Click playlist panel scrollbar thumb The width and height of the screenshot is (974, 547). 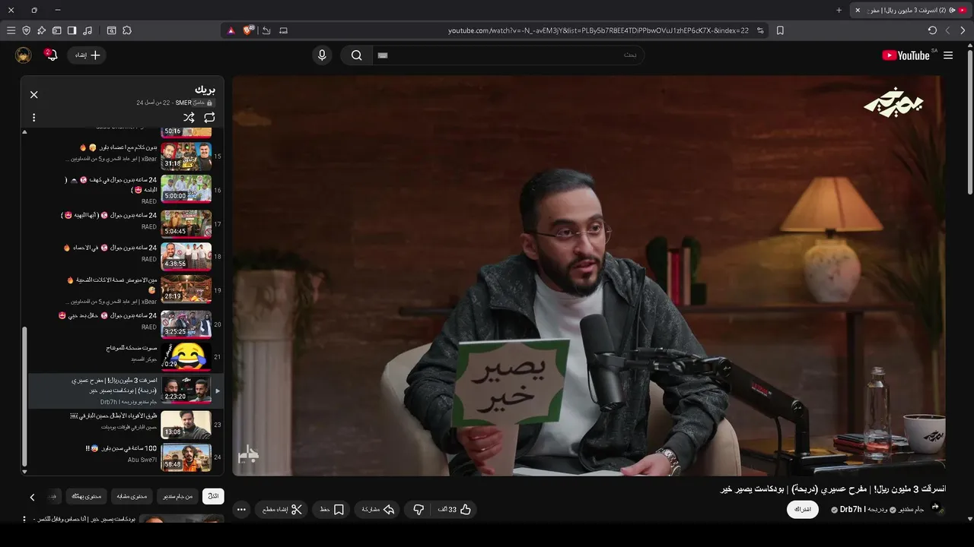click(24, 395)
